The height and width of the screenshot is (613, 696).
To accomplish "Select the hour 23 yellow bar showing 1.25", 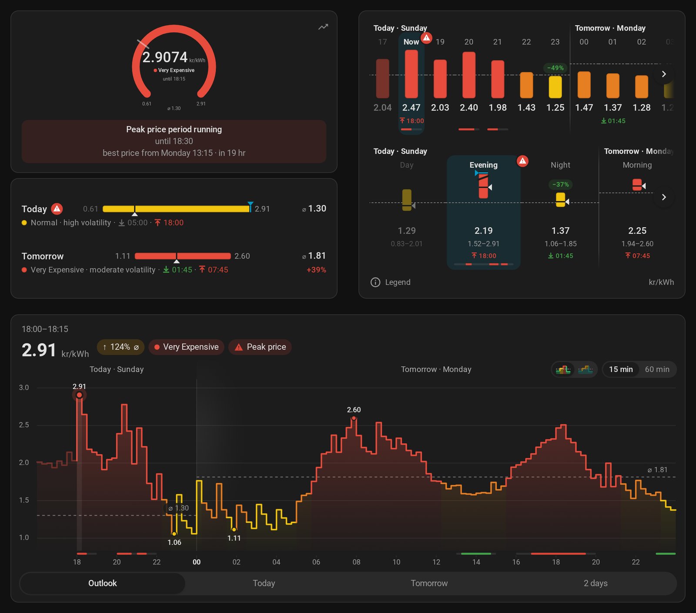I will [x=555, y=87].
